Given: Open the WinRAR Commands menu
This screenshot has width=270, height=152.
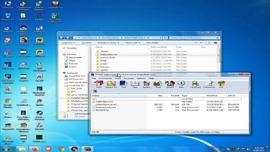Looking at the screenshot, I should point(105,79).
